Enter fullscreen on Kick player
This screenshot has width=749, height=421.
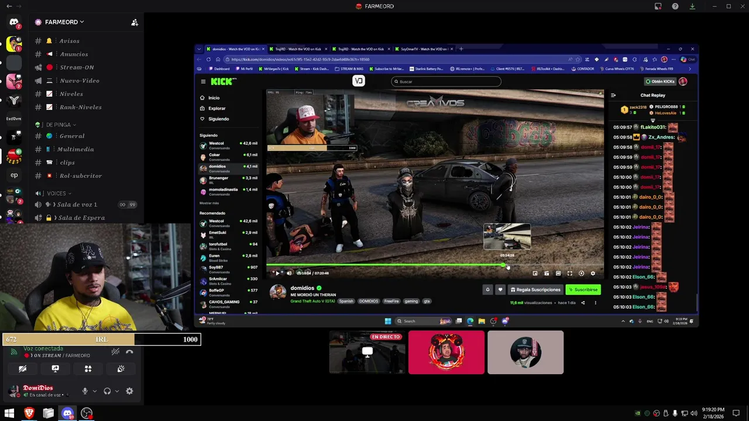pyautogui.click(x=569, y=273)
